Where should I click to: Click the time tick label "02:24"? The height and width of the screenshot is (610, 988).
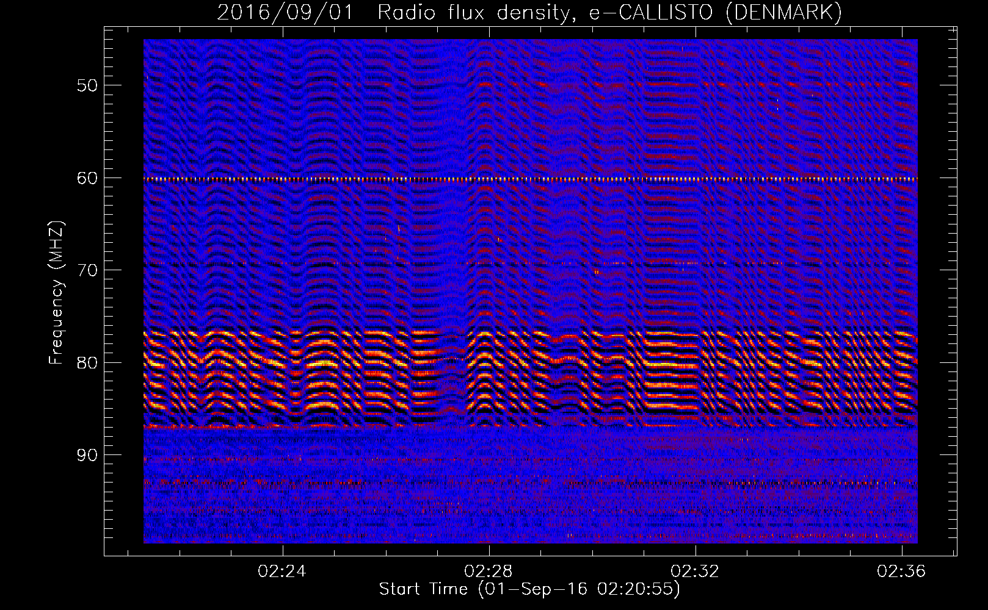282,572
